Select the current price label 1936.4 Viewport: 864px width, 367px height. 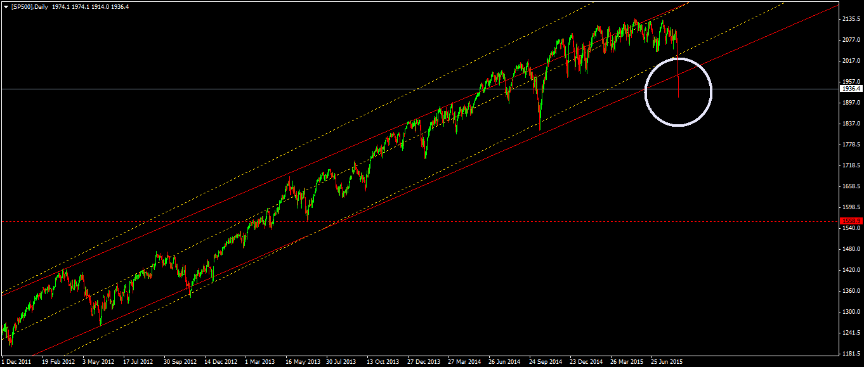851,89
